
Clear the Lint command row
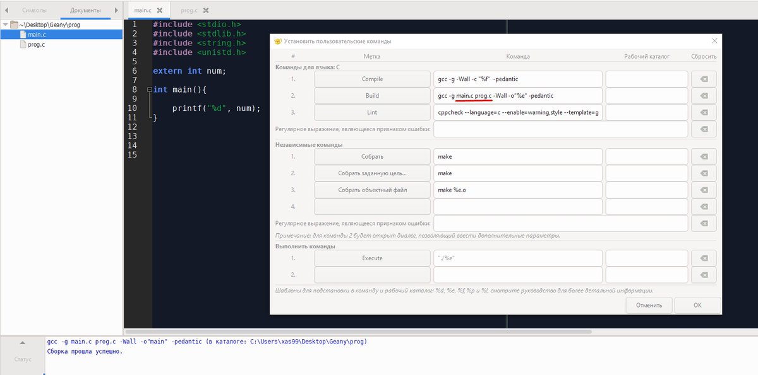[704, 112]
